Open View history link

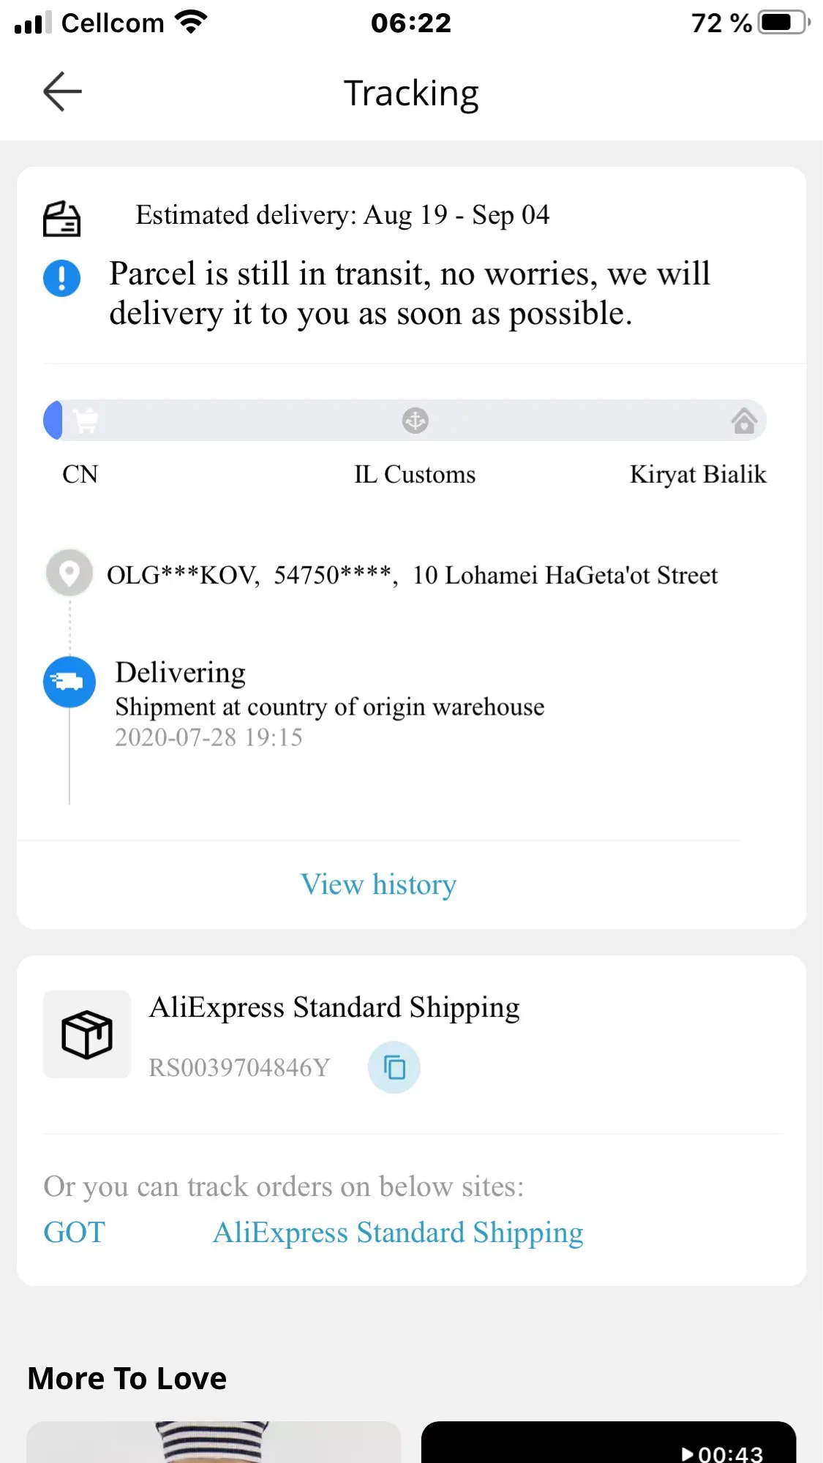click(x=378, y=884)
